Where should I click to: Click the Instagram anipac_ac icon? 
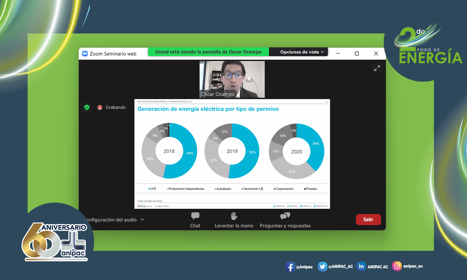point(397,266)
